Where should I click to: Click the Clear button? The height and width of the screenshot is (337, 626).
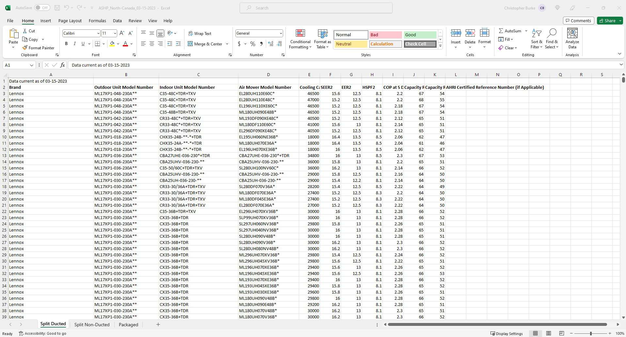click(508, 48)
